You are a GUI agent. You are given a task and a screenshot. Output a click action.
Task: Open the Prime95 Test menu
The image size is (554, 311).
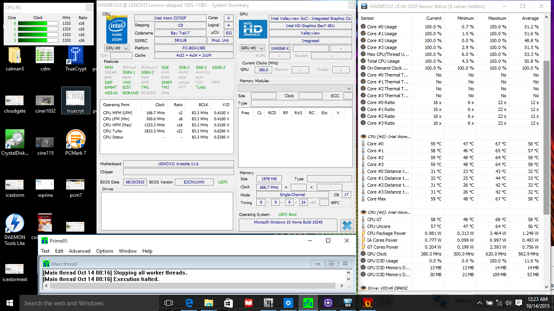(45, 251)
